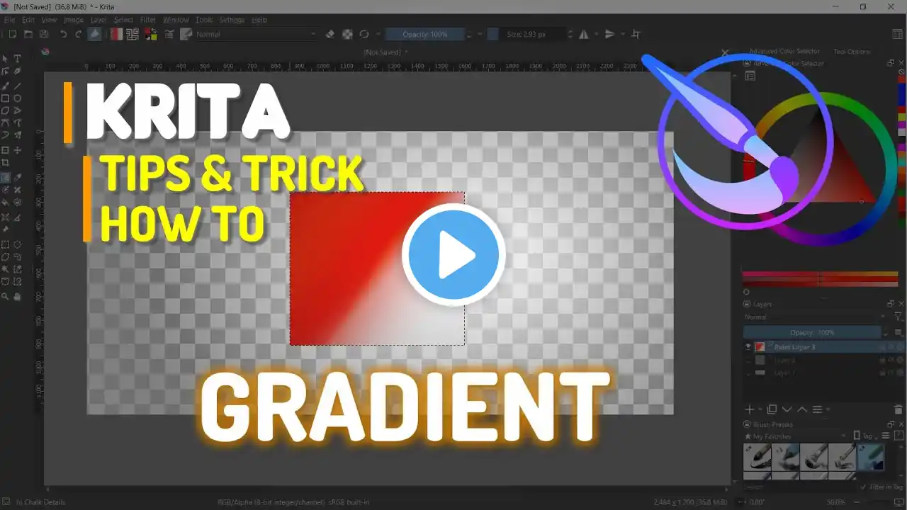This screenshot has height=510, width=907.
Task: Open the Layer menu
Action: [98, 20]
